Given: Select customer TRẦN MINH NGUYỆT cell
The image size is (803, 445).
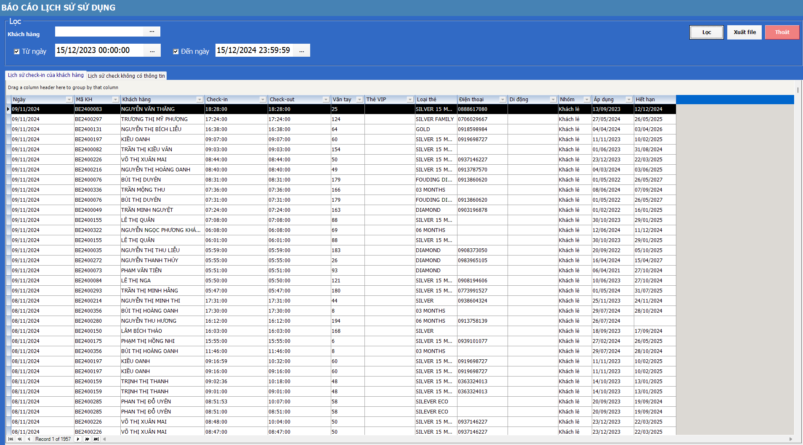Looking at the screenshot, I should click(x=162, y=210).
